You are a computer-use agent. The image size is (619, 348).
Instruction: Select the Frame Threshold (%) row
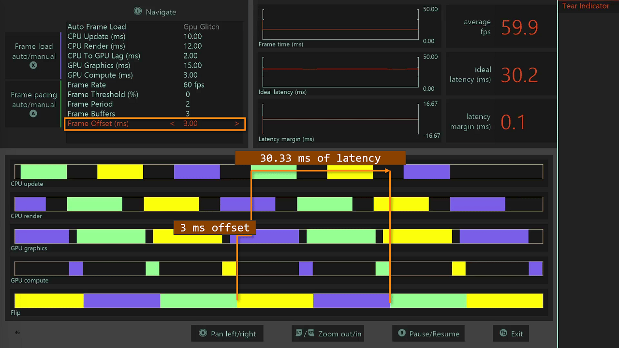point(155,94)
